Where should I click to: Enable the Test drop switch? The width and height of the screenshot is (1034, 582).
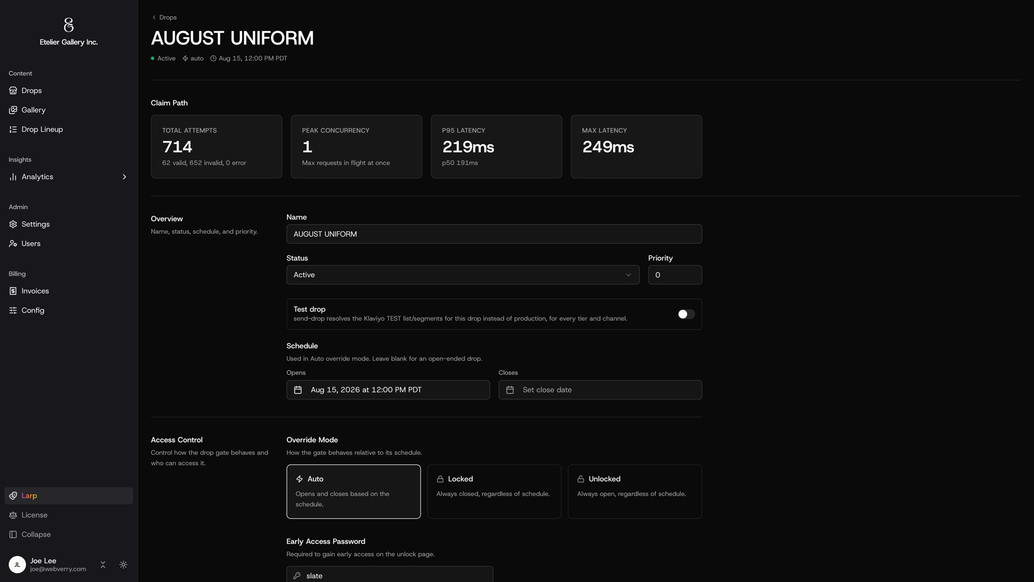[686, 314]
